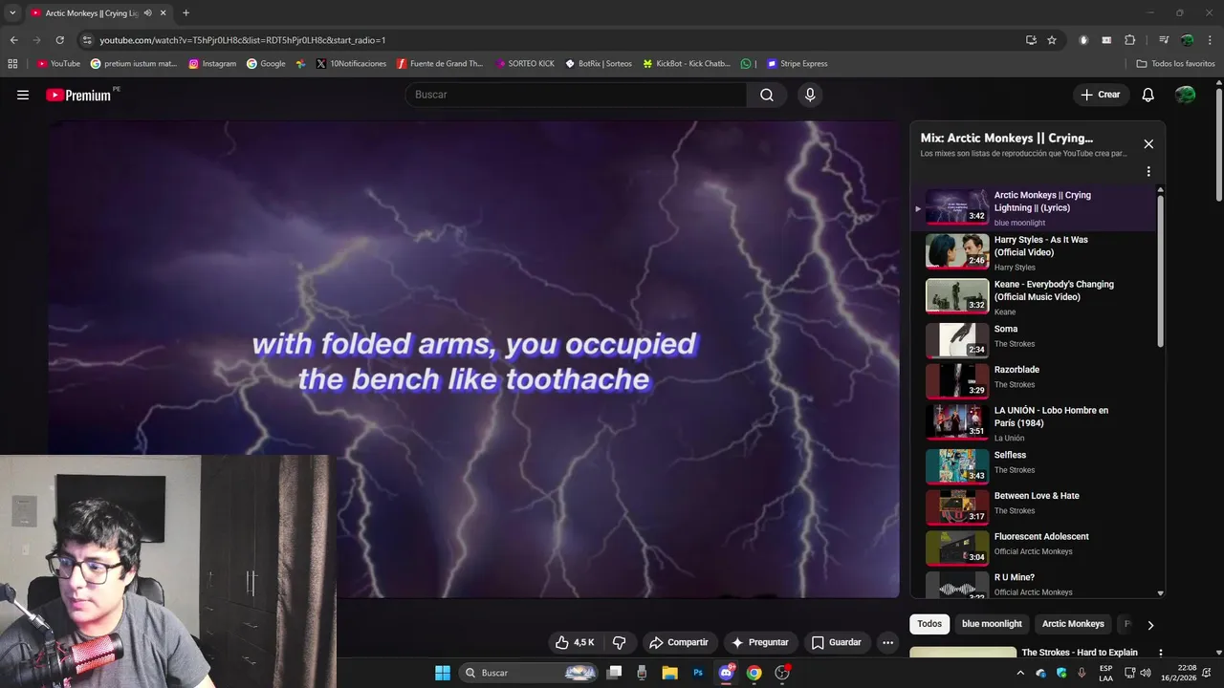Install app icon in address bar
Viewport: 1224px width, 688px height.
coord(1031,40)
